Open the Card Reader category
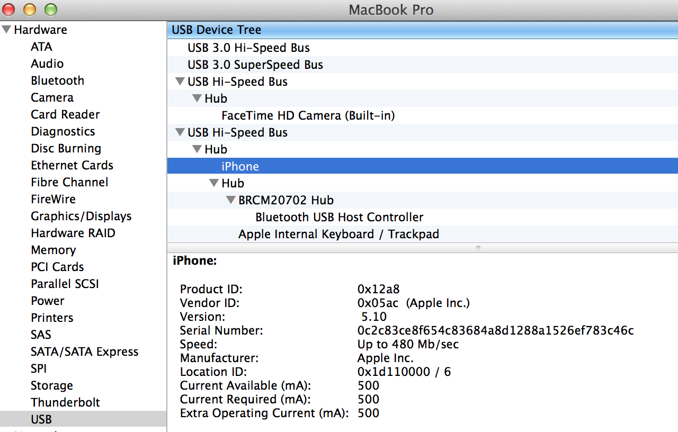The width and height of the screenshot is (678, 432). click(x=65, y=114)
